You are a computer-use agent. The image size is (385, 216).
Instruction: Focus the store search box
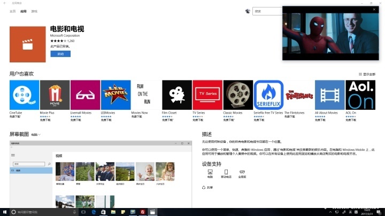coord(267,11)
